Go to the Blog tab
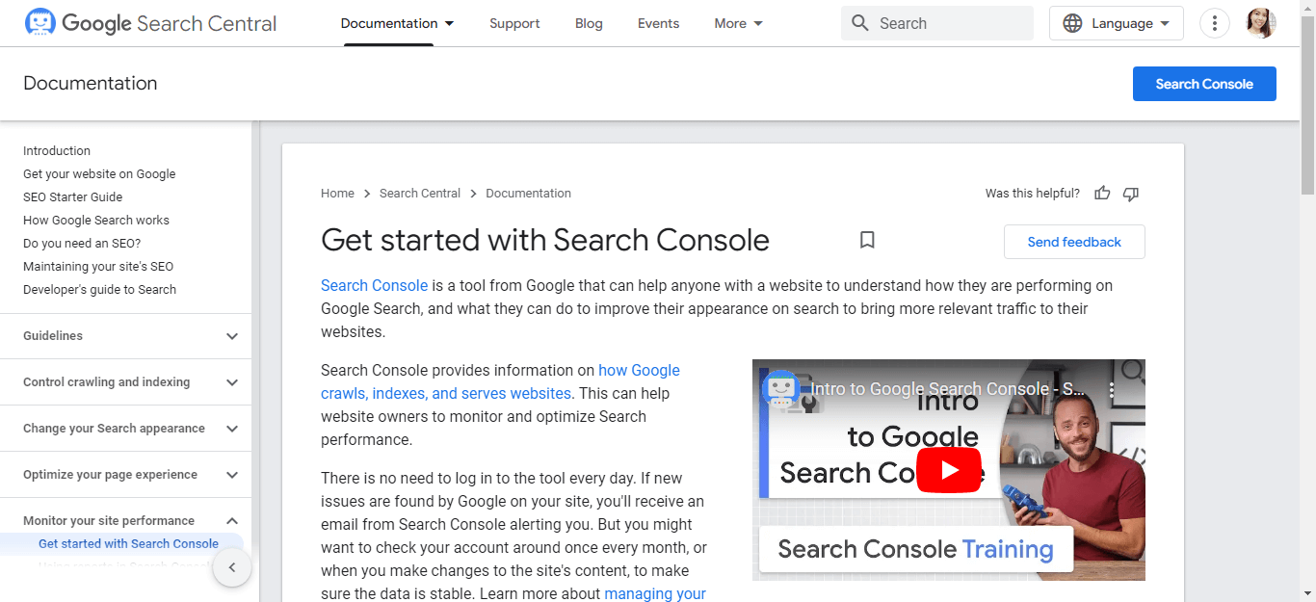The image size is (1316, 602). point(589,23)
